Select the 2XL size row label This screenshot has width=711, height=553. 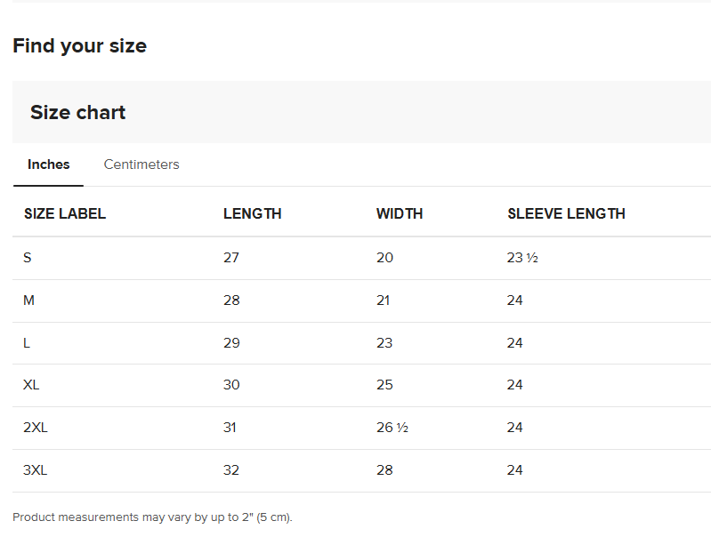(x=36, y=428)
